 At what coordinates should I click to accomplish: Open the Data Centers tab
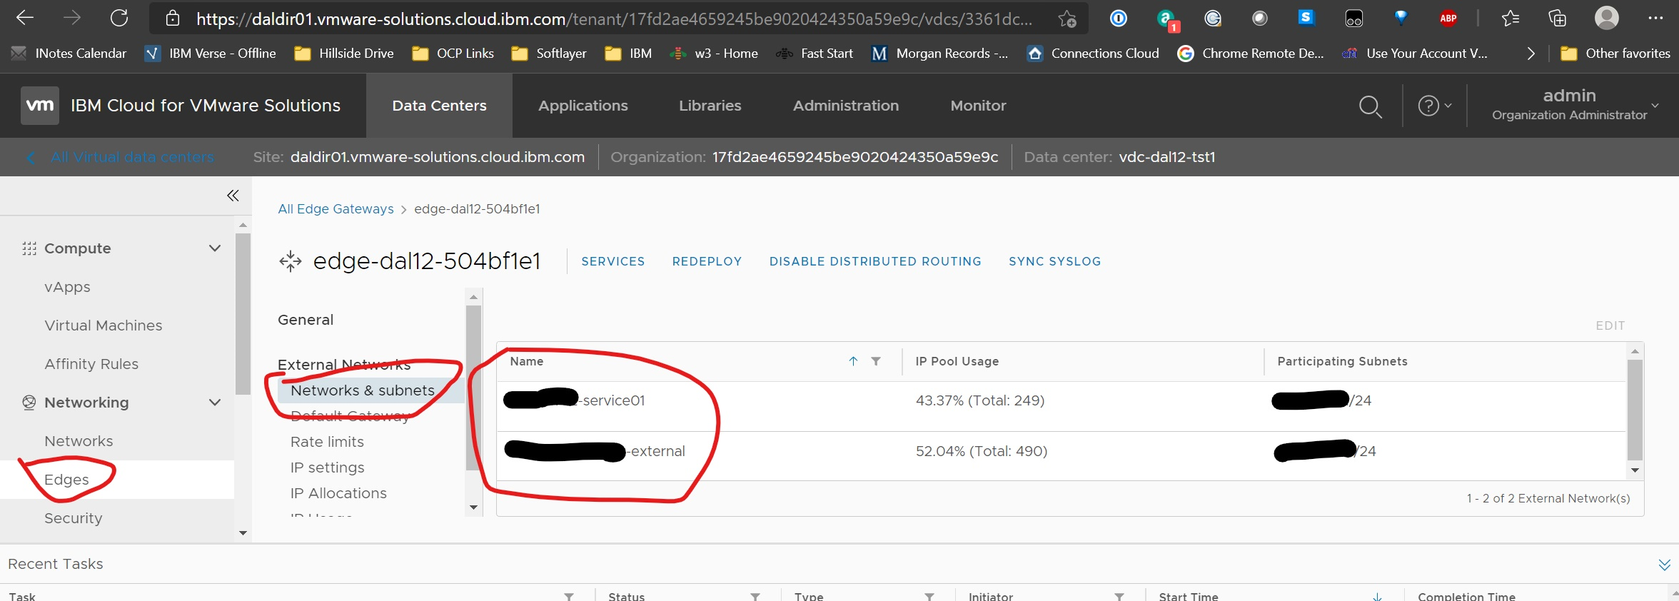[439, 106]
